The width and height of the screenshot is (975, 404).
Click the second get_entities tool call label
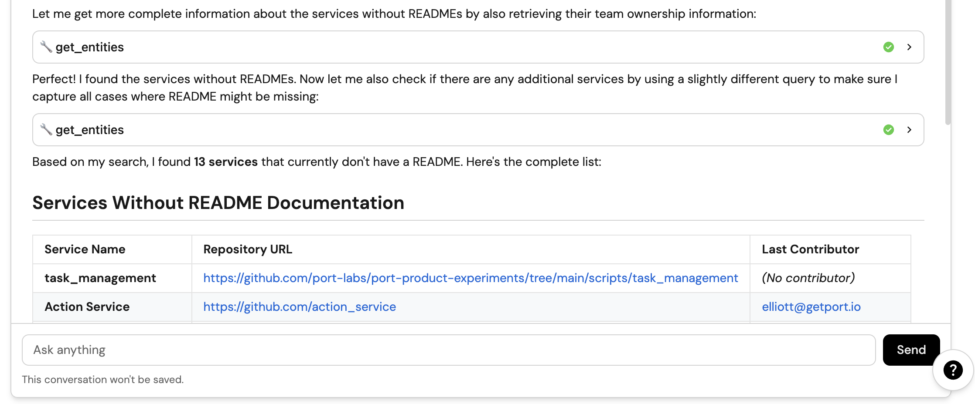click(x=90, y=130)
